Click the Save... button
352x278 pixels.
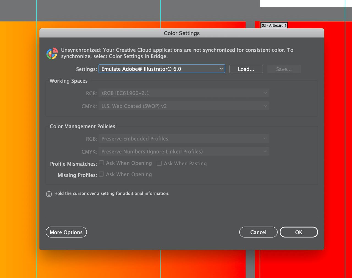click(284, 69)
